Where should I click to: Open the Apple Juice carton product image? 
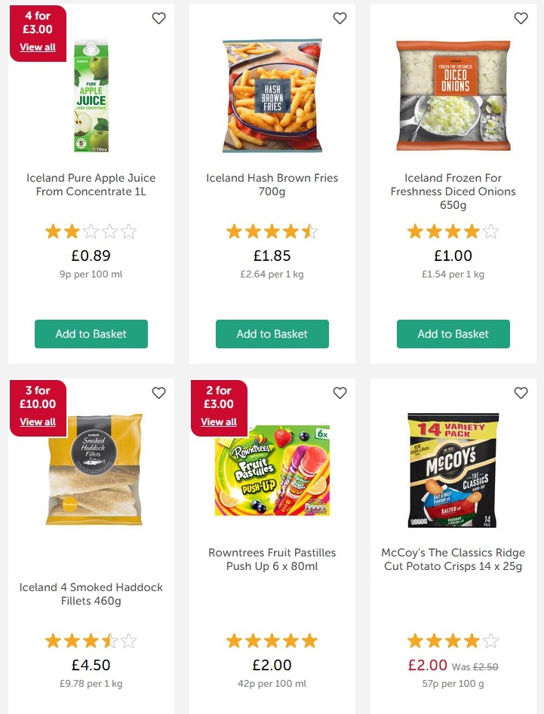(91, 96)
